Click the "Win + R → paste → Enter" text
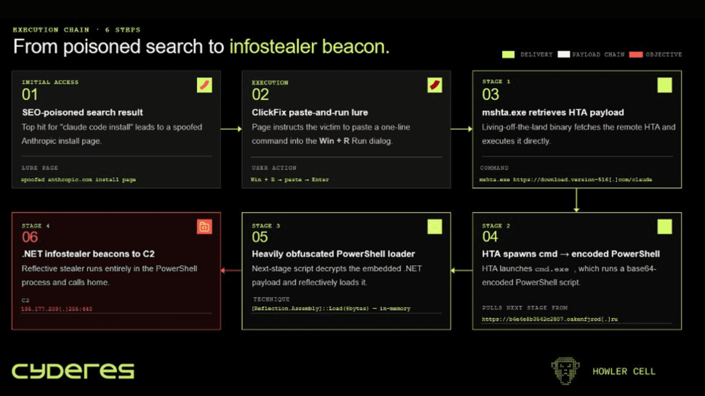 point(290,180)
